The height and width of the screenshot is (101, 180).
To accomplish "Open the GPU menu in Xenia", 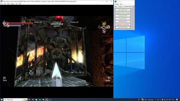I will click(8, 4).
